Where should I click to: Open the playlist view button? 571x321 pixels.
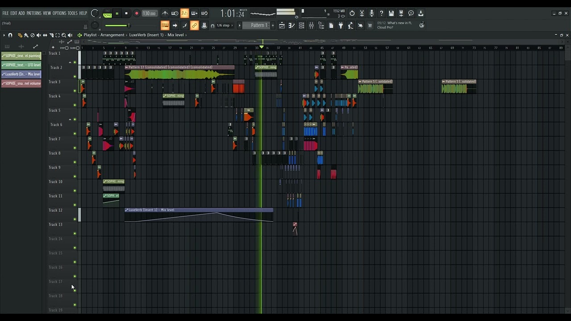[x=282, y=25]
